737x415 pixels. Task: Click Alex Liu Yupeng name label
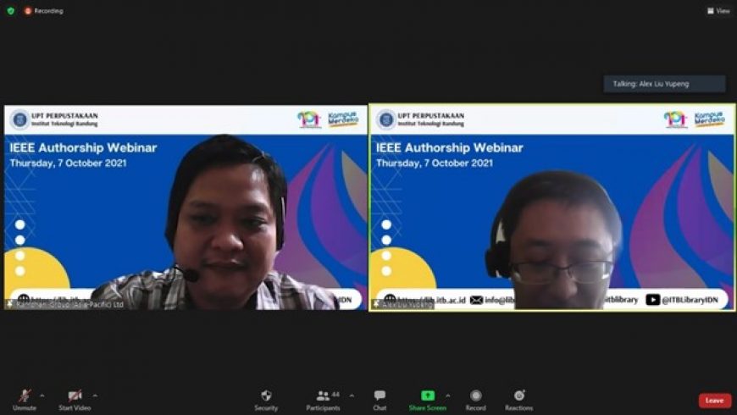pos(403,305)
